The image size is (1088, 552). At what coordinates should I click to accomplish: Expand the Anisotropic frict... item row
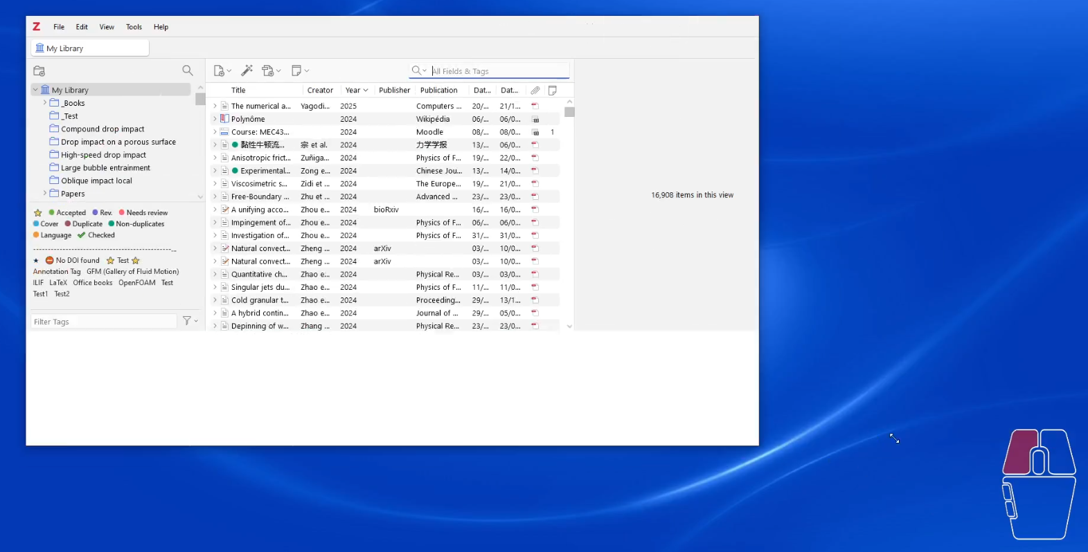point(215,158)
